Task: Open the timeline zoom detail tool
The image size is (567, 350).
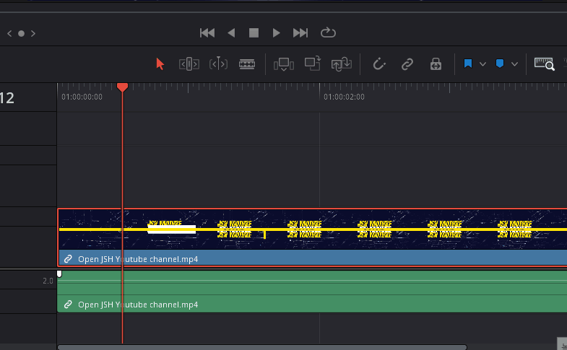Action: point(544,64)
